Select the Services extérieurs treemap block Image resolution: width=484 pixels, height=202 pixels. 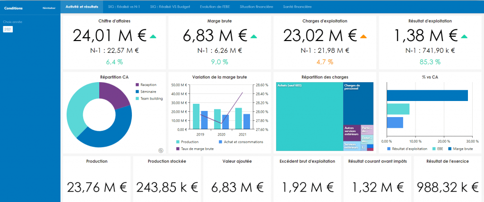[x=352, y=146]
